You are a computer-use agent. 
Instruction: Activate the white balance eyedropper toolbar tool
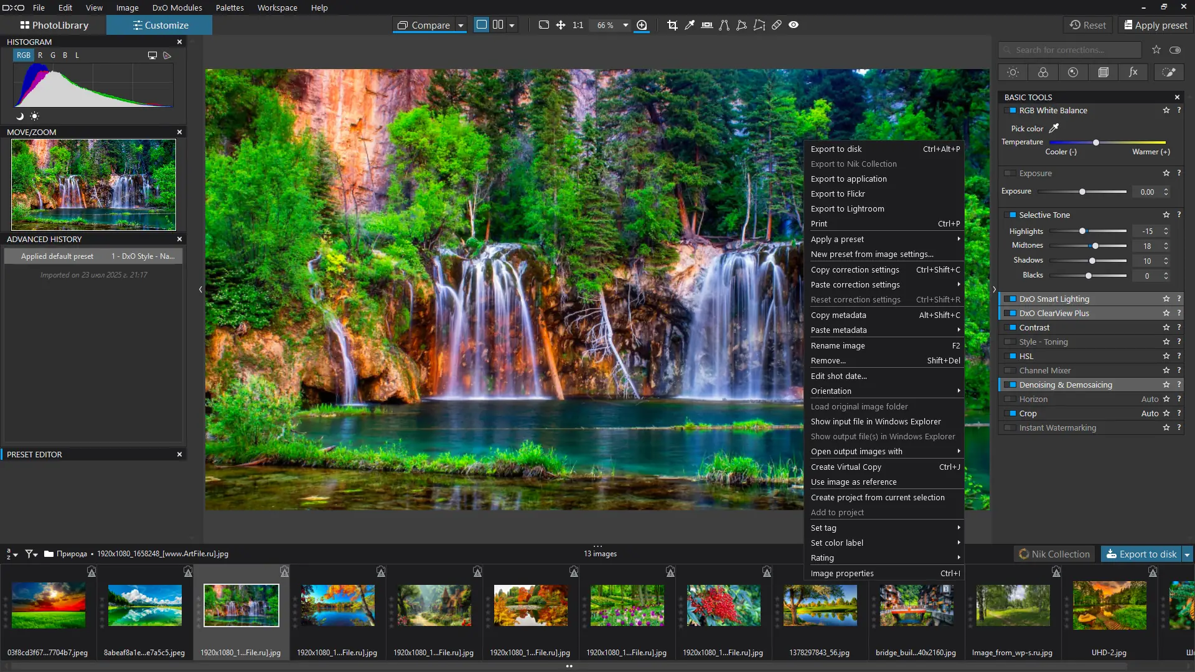coord(690,25)
